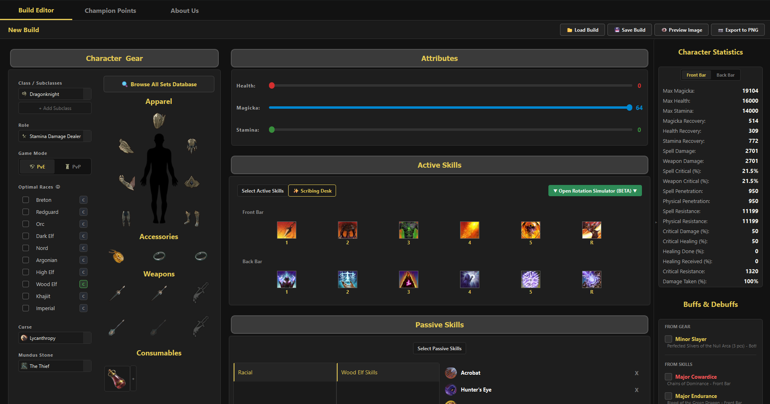Open the About Us tab
Screen dimensions: 770x404
185,10
